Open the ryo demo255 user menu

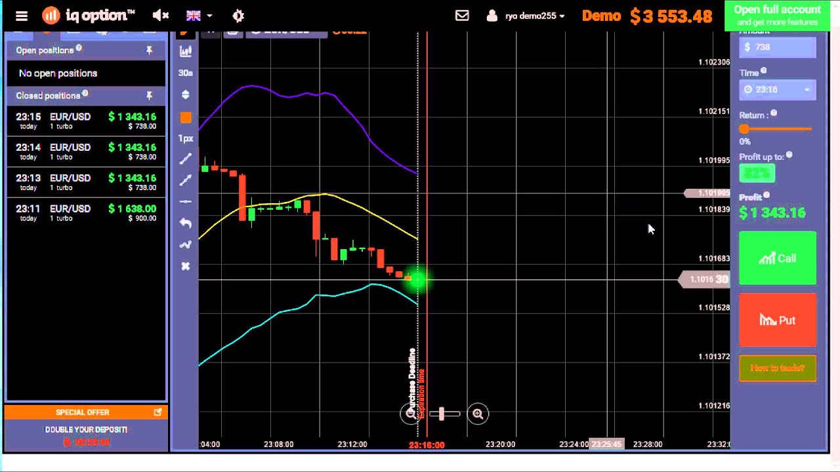click(x=526, y=16)
